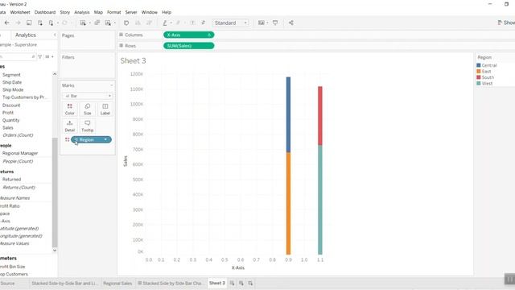Click the New Worksheet toolbar icon
515x290 pixels.
83,23
